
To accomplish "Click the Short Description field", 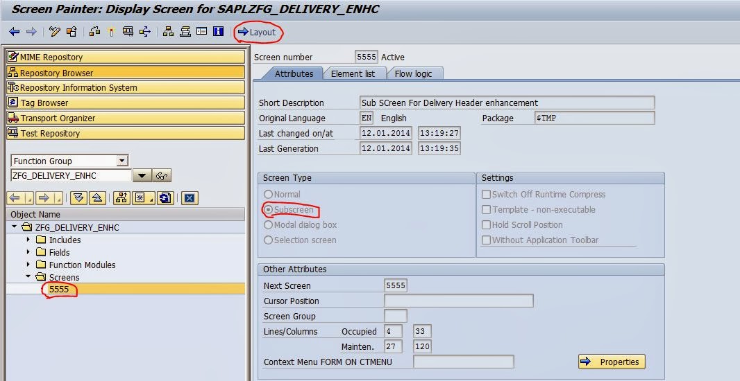I will pyautogui.click(x=507, y=103).
